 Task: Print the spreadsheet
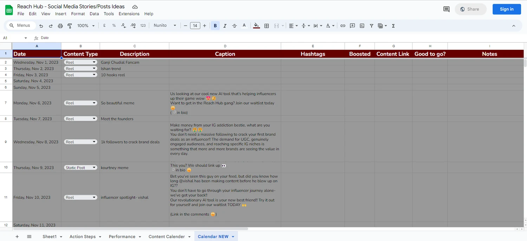60,26
